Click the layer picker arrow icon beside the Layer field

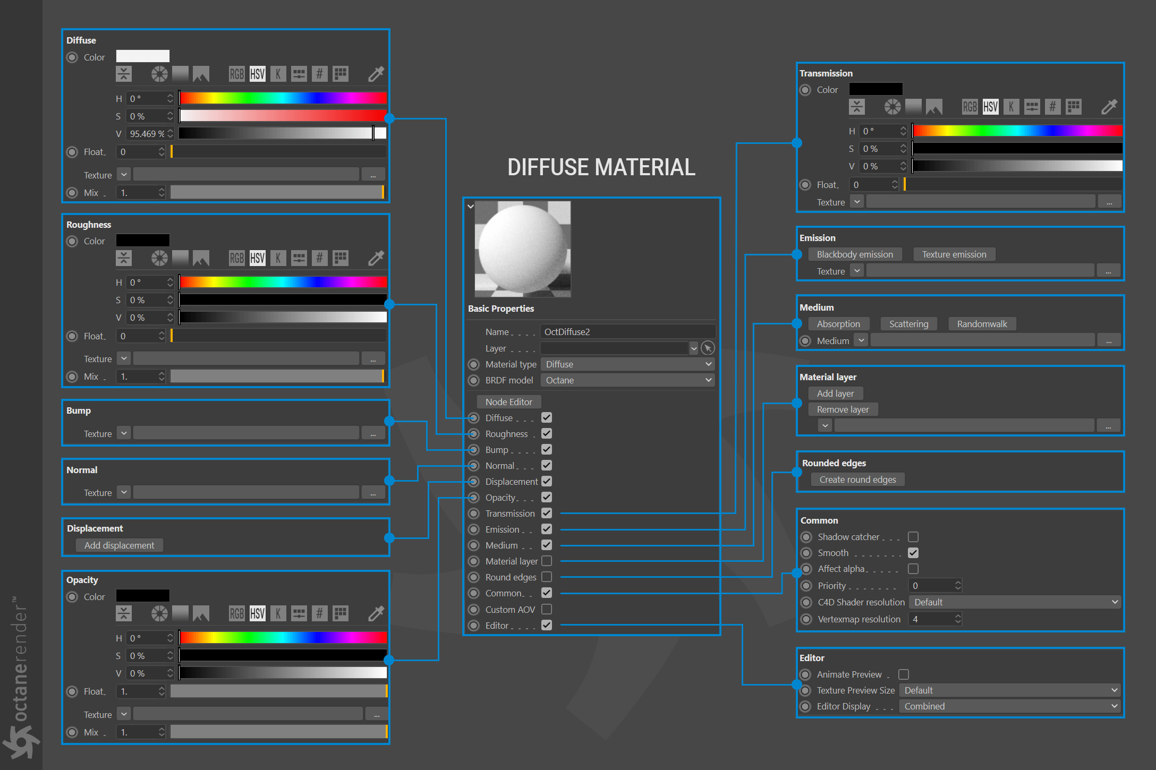708,348
